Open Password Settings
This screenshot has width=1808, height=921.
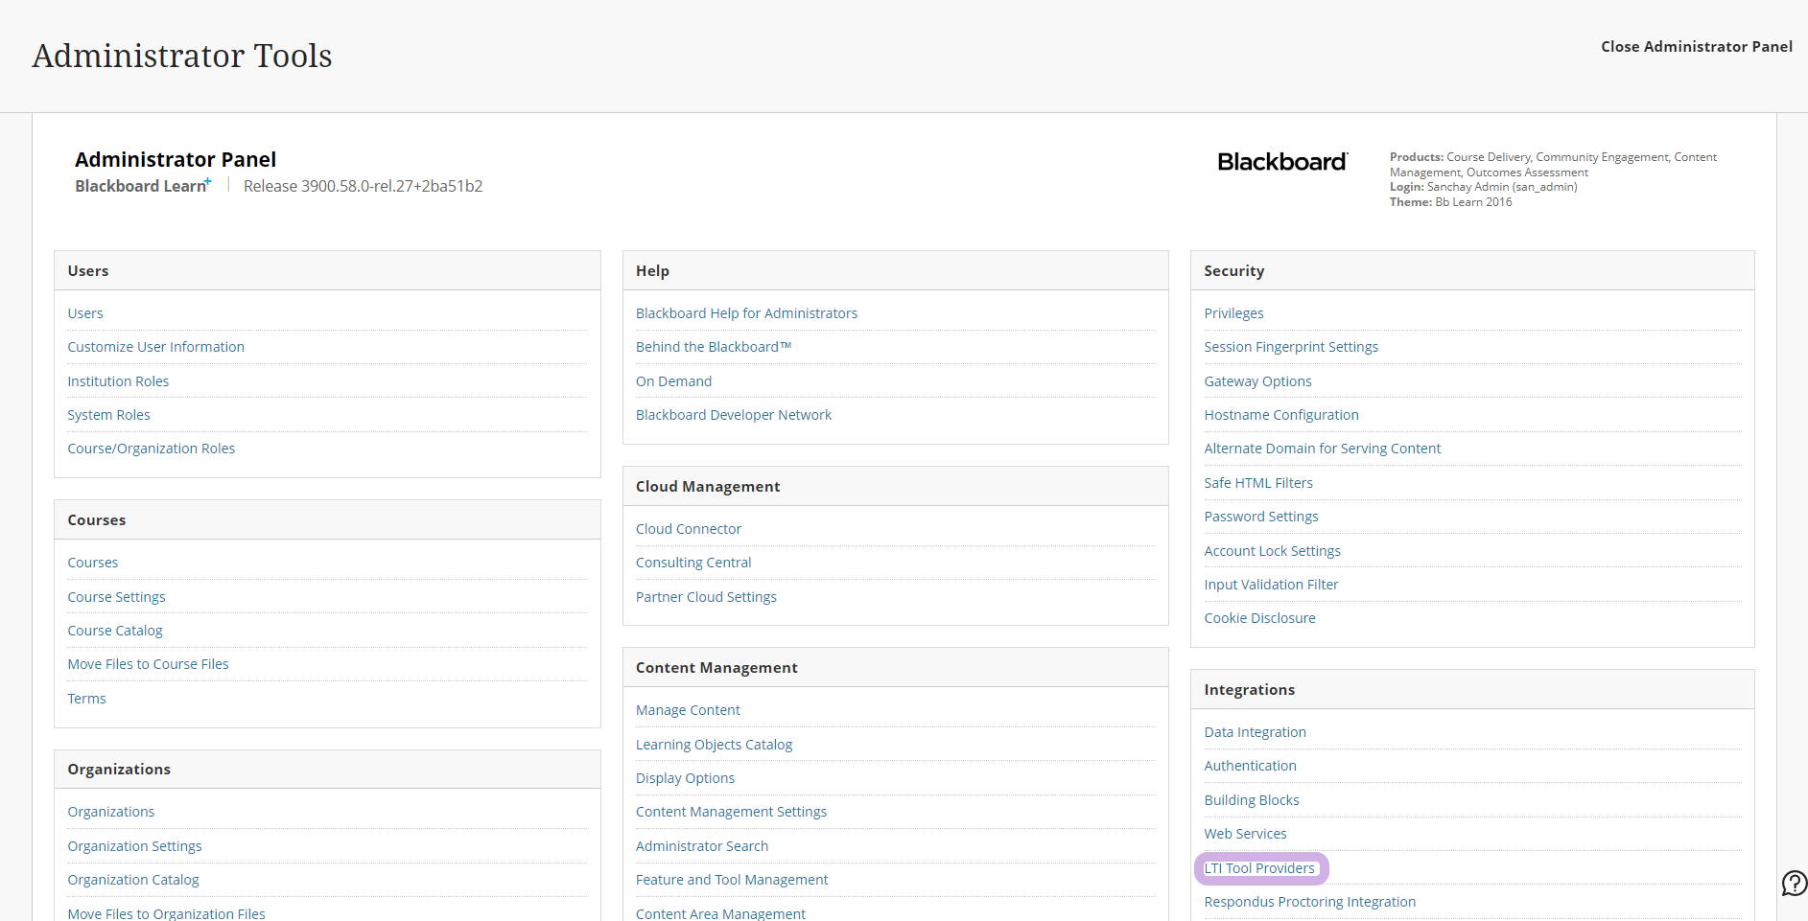[1261, 517]
